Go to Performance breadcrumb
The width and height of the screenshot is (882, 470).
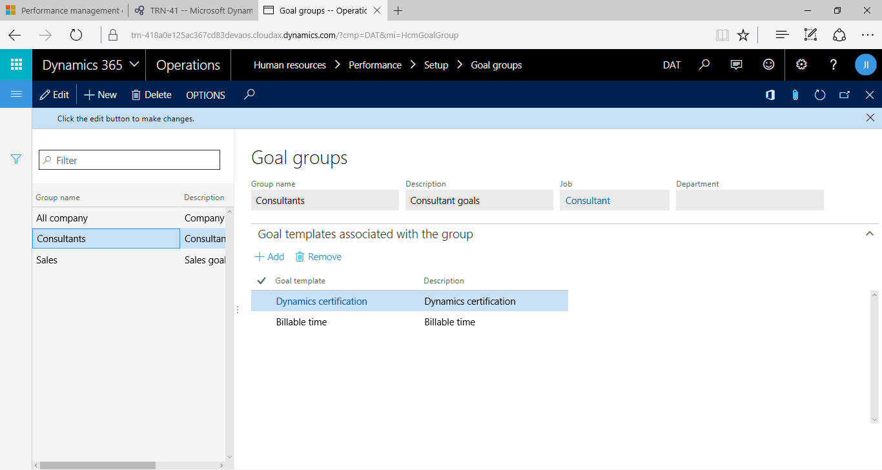(x=375, y=65)
